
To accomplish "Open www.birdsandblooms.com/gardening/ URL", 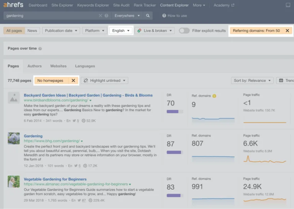I will (56, 100).
